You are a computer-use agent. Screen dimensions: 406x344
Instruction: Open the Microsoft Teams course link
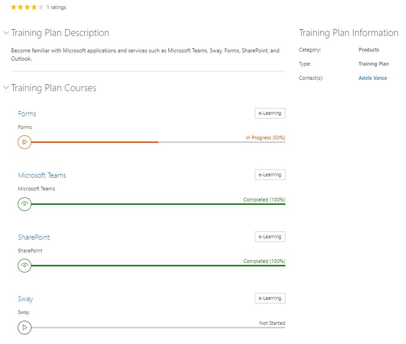tap(42, 175)
